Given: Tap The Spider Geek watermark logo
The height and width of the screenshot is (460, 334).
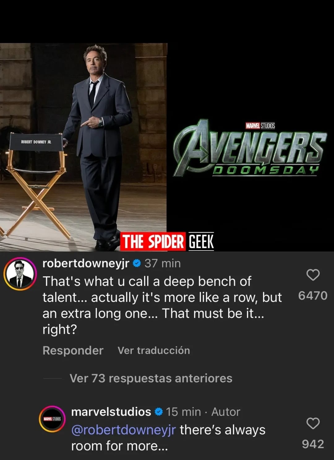Looking at the screenshot, I should point(167,241).
